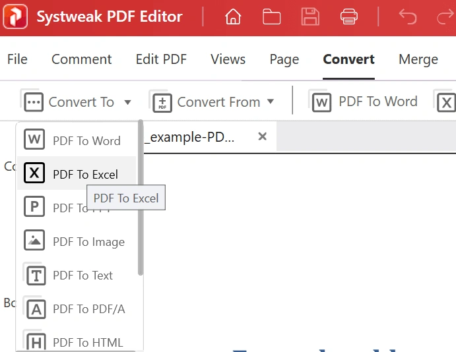
Task: Select PDF To Excel in dropdown
Action: pyautogui.click(x=77, y=173)
